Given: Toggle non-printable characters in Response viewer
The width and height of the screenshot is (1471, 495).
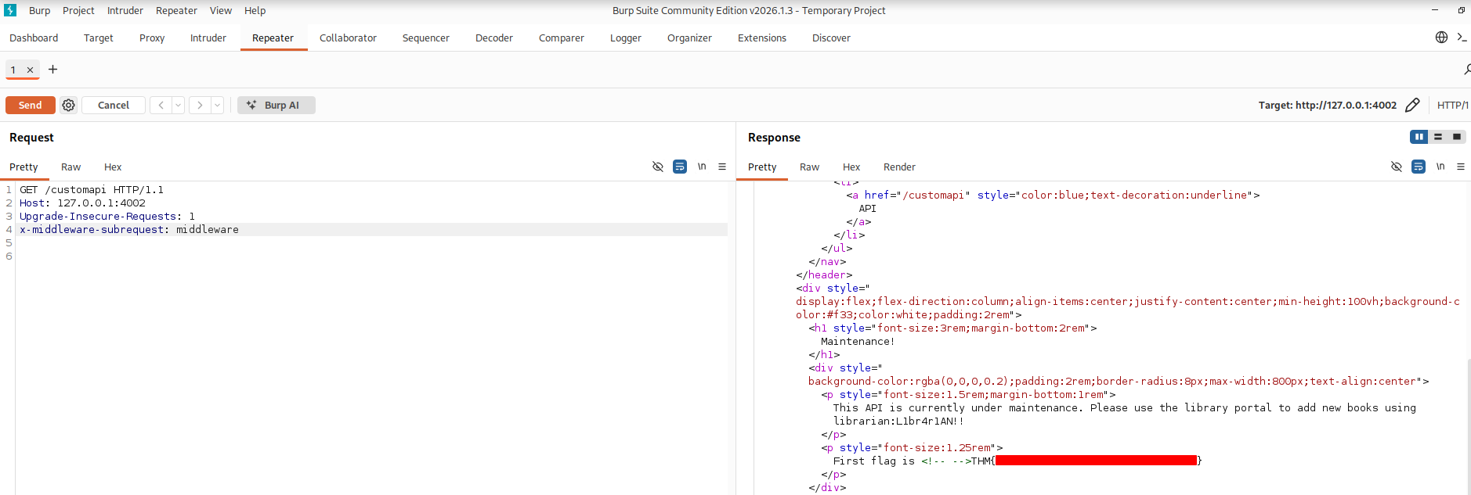Looking at the screenshot, I should (1440, 167).
